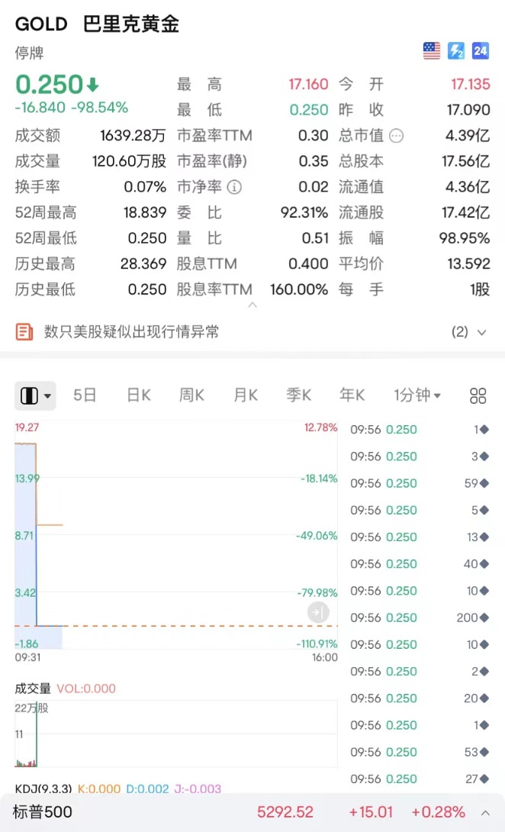Screen dimensions: 505x832
Task: Open the chart type selector dropdown
Action: click(35, 395)
